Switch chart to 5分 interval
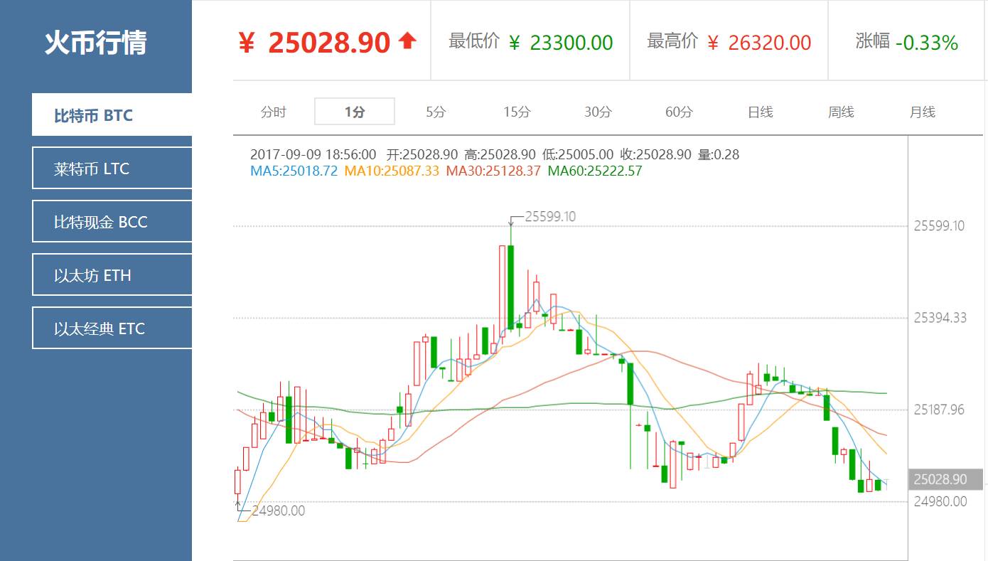Image resolution: width=988 pixels, height=561 pixels. coord(436,112)
